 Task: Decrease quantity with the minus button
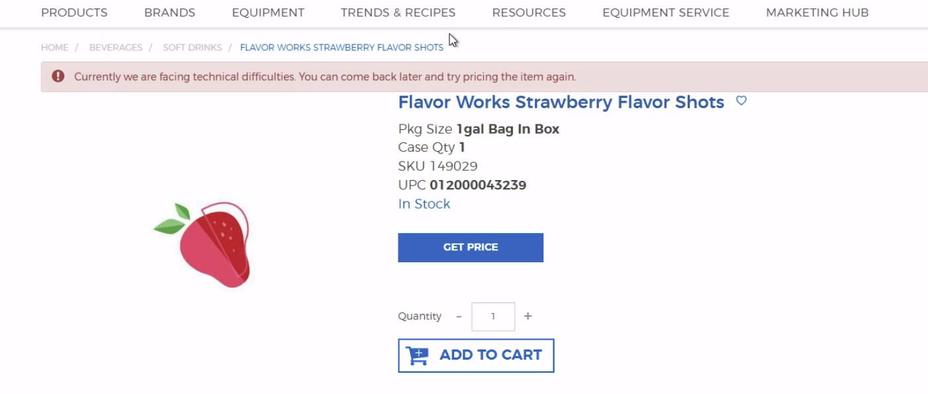coord(459,317)
